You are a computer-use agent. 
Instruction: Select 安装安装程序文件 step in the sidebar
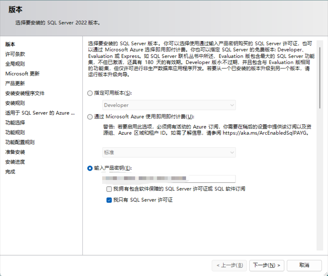tap(25, 93)
